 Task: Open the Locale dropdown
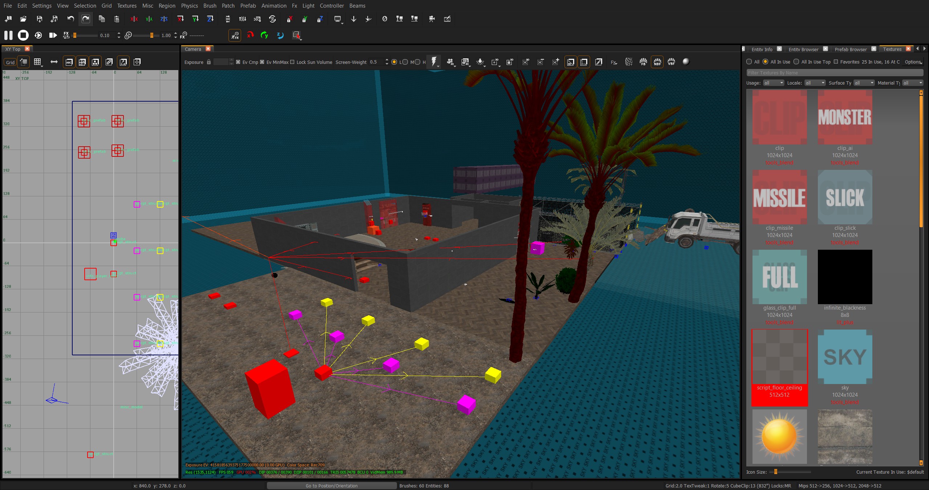tap(815, 83)
